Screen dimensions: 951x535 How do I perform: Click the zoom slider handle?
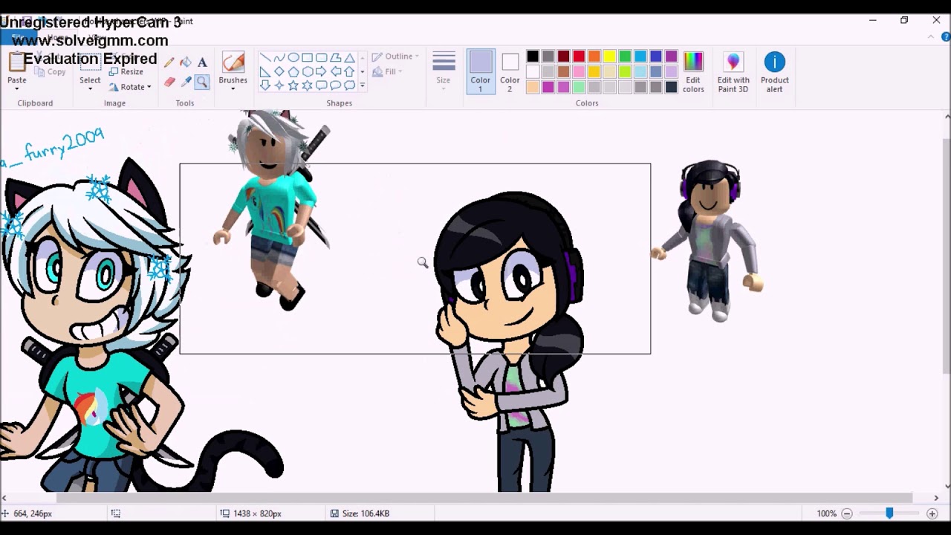[x=889, y=513]
